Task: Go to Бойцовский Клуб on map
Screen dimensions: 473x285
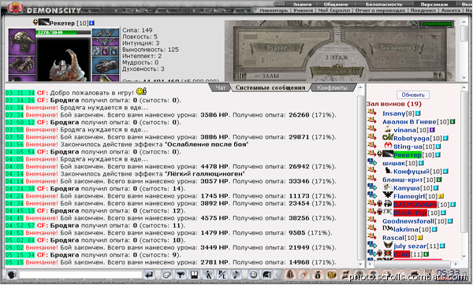Action: click(x=337, y=72)
